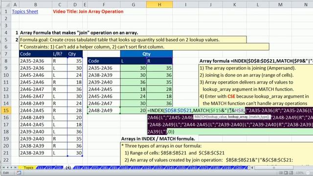Screen dimensions: 313x176
Task: Click cell H9 showing 35
Action: [159, 68]
